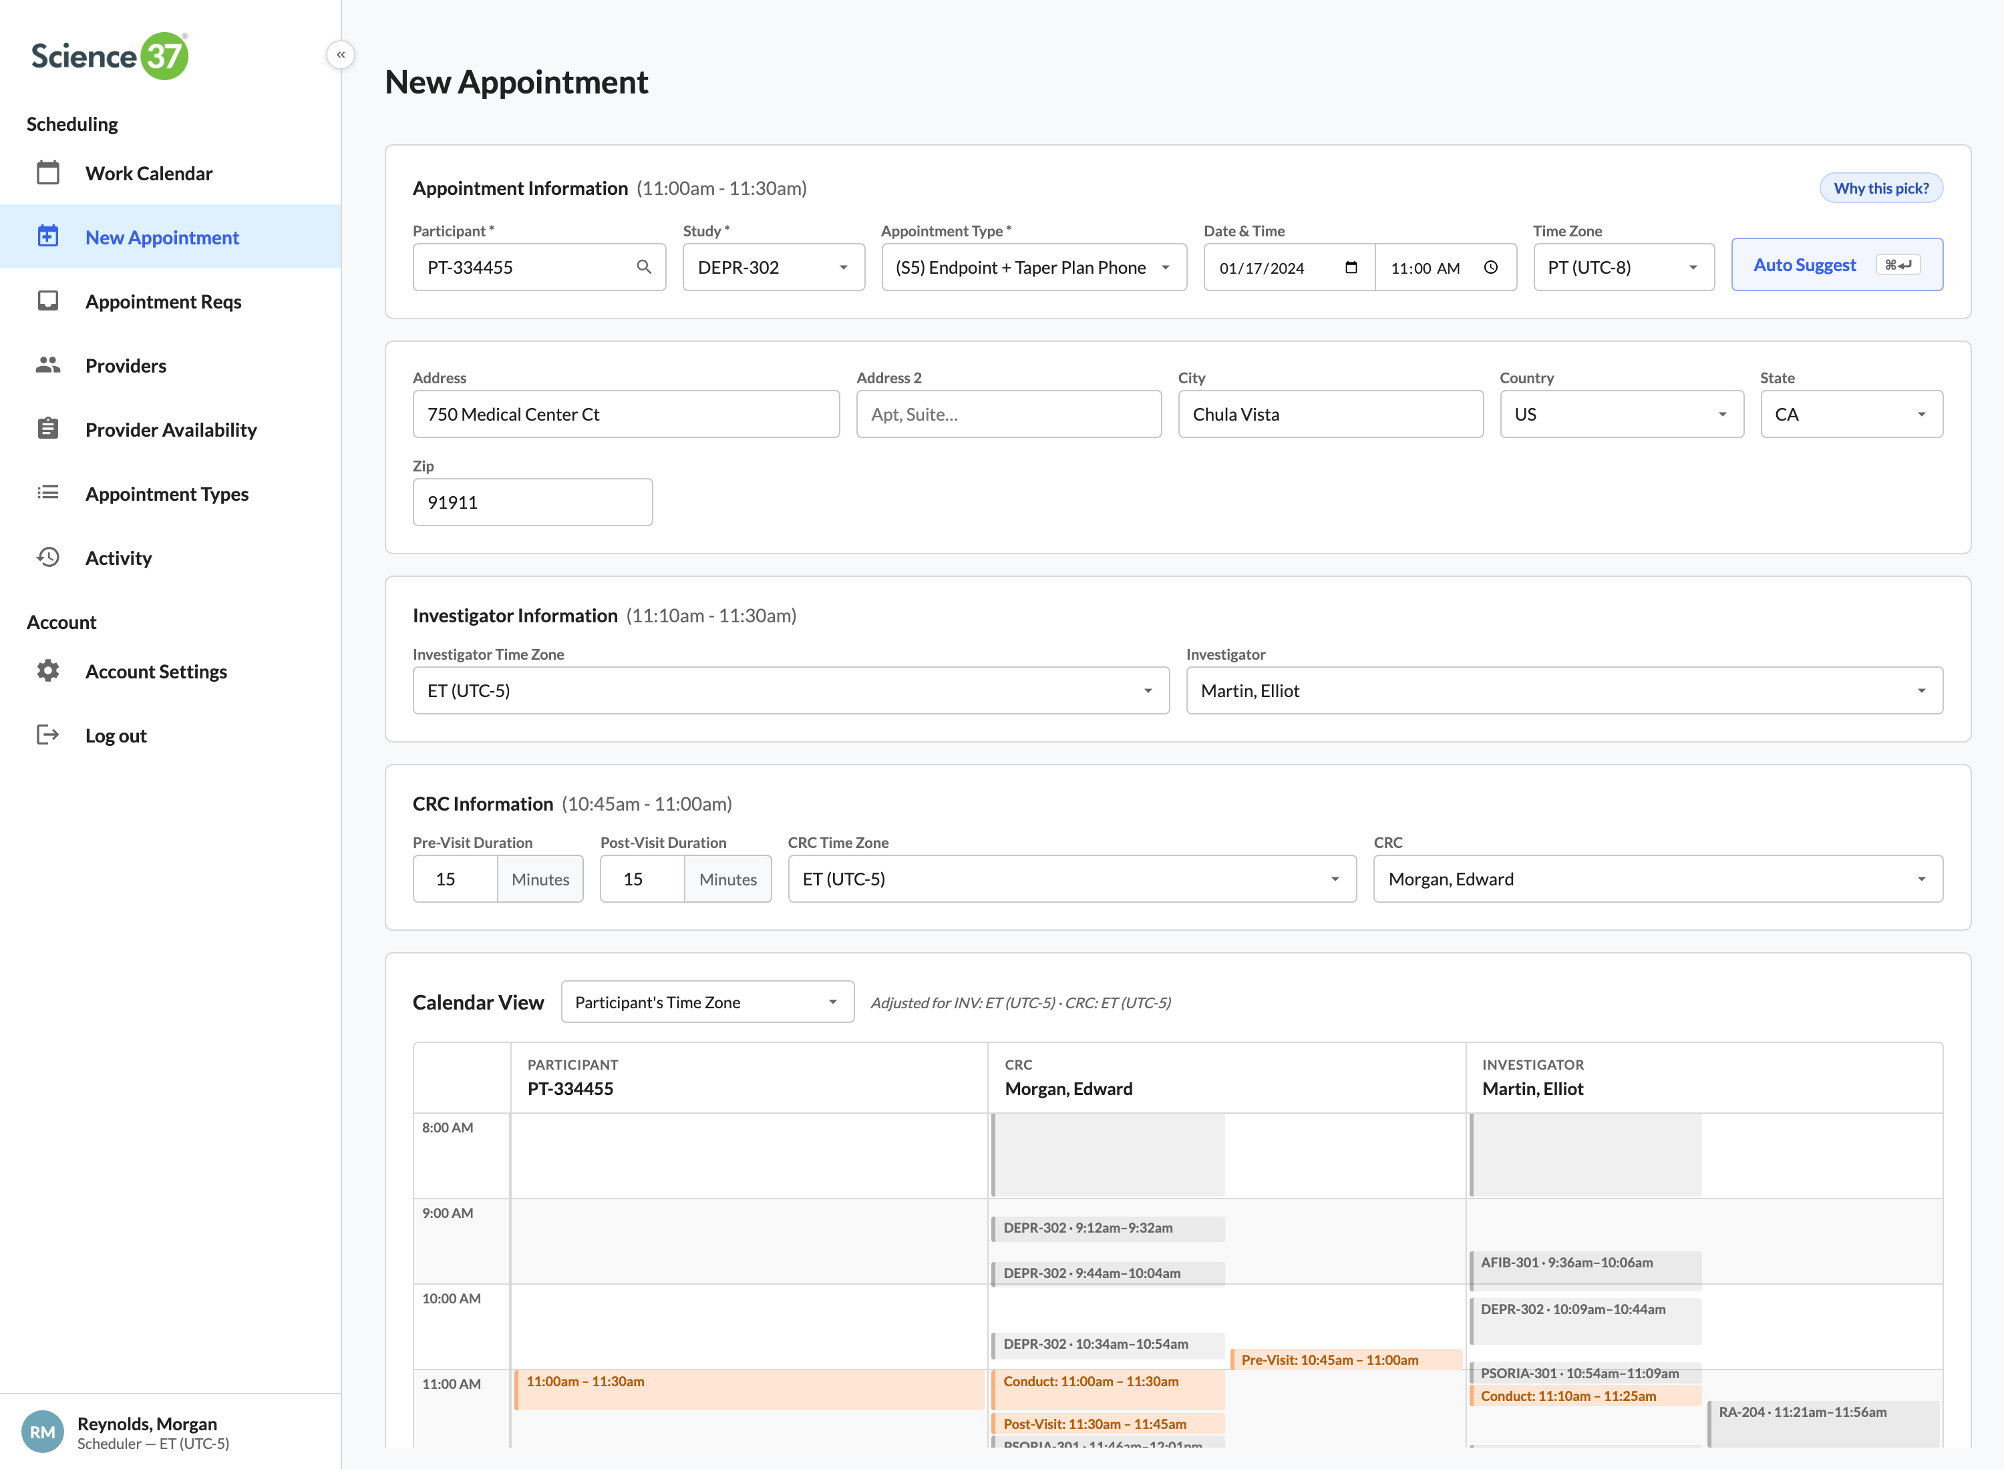Collapse the sidebar with double-chevron button

coord(341,55)
